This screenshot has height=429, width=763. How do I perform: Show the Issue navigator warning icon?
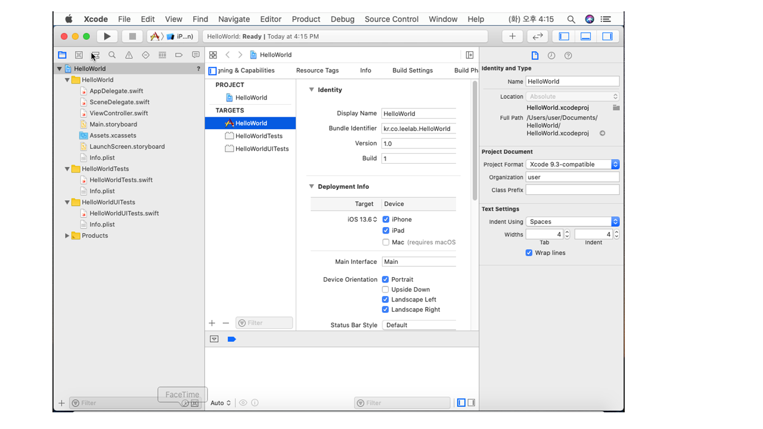pyautogui.click(x=129, y=55)
